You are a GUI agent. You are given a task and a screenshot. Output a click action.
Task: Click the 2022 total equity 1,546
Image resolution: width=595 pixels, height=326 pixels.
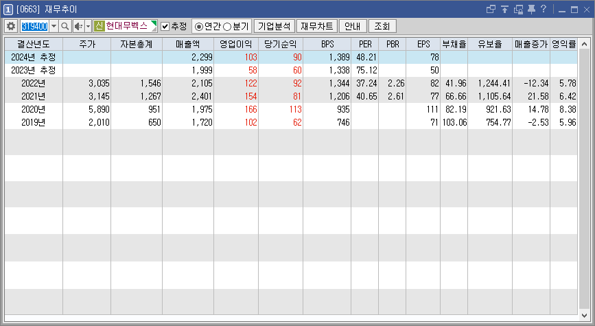[151, 83]
